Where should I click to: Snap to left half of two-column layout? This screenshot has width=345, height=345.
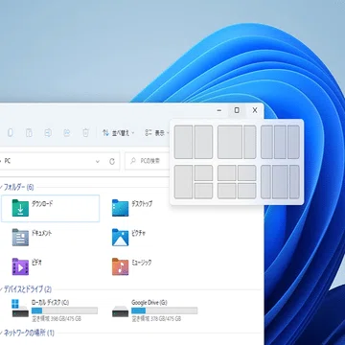[183, 142]
